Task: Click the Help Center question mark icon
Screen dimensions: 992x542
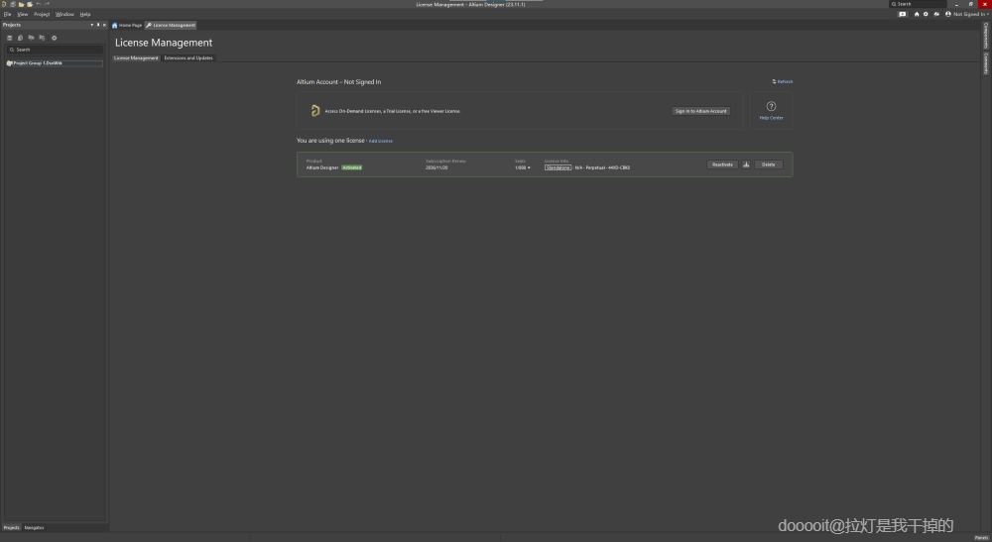Action: (771, 106)
